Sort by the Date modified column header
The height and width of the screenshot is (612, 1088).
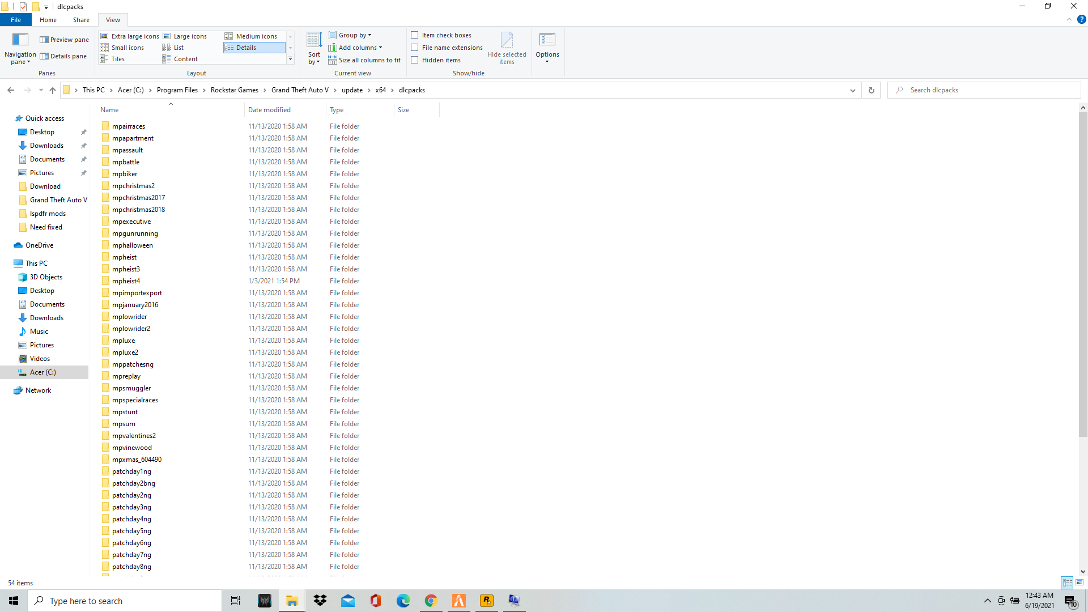(x=270, y=110)
